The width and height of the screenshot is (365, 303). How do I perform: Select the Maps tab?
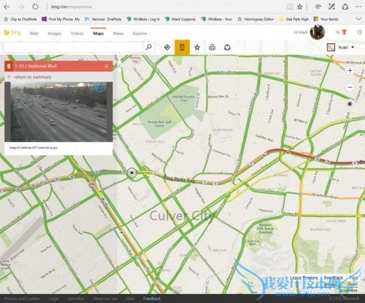coord(98,34)
